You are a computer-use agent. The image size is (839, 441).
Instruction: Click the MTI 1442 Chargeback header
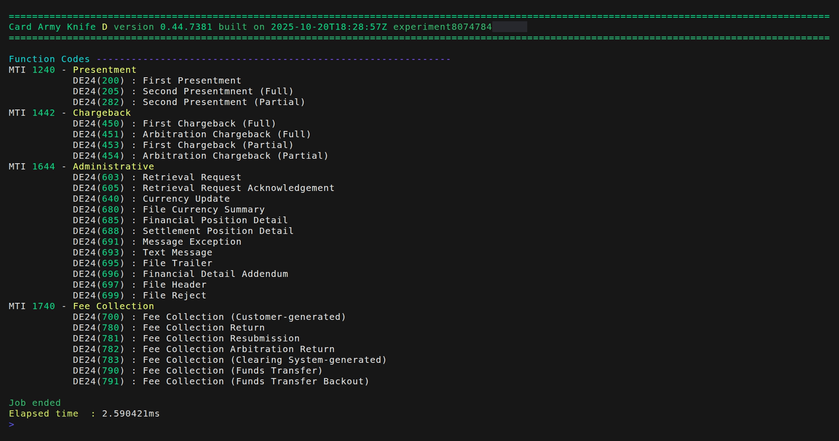coord(70,113)
